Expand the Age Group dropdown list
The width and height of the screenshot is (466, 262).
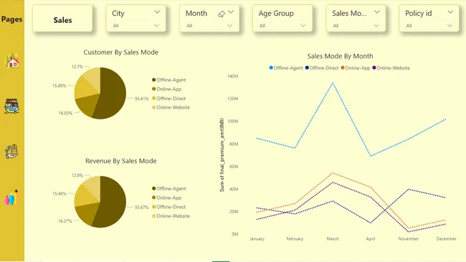[282, 26]
